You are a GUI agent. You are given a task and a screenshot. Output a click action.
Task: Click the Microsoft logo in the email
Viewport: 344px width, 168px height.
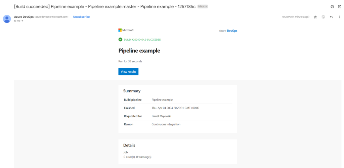click(126, 30)
